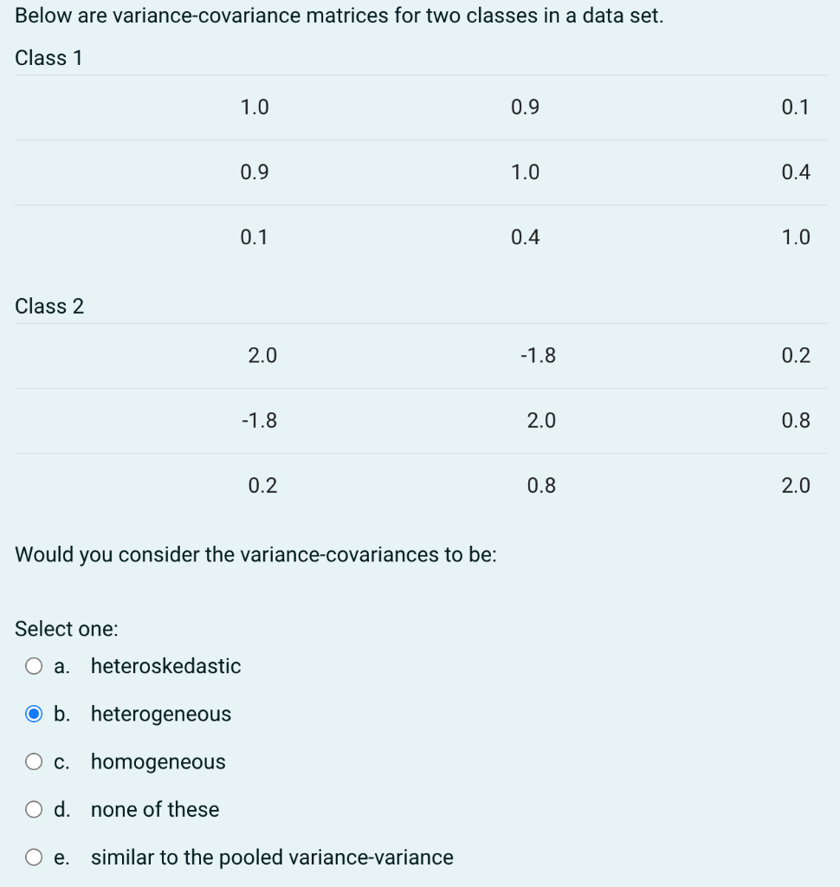Image resolution: width=840 pixels, height=887 pixels.
Task: Click the 'Class 1' heading
Action: (48, 58)
